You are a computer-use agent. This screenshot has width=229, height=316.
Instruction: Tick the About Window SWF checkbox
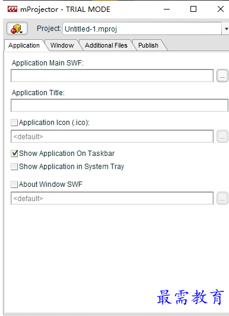[x=14, y=184]
